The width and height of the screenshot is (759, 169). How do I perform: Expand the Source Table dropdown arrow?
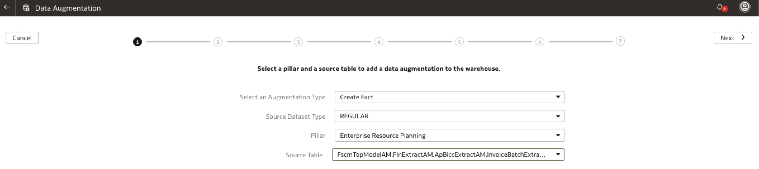[x=558, y=154]
